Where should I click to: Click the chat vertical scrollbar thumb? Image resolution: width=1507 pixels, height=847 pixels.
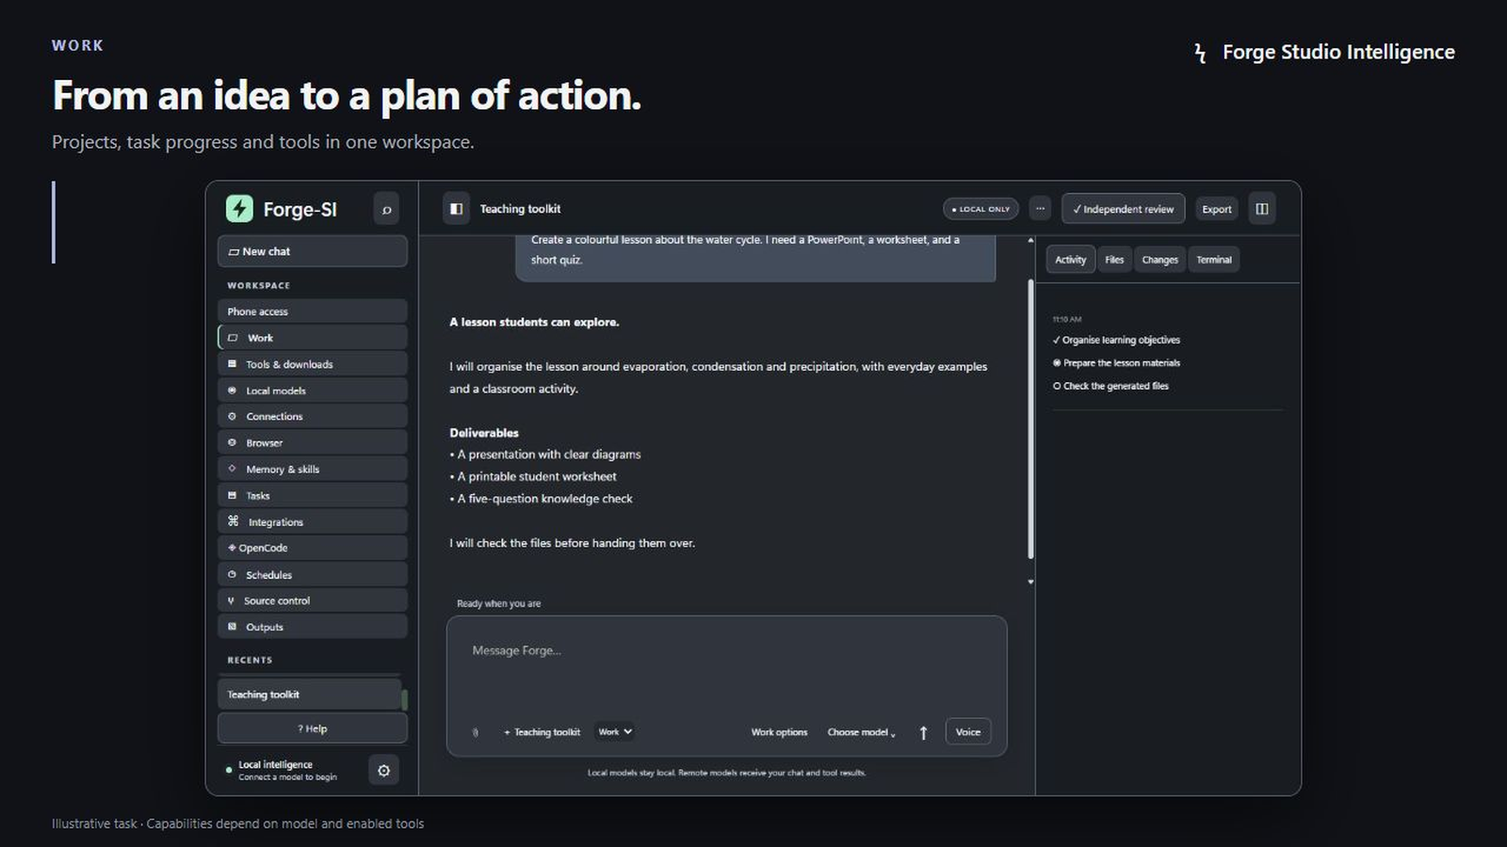pyautogui.click(x=1030, y=419)
